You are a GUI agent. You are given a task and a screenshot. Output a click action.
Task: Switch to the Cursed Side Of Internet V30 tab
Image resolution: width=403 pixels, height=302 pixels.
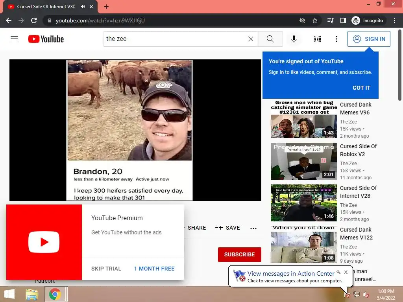tap(46, 7)
